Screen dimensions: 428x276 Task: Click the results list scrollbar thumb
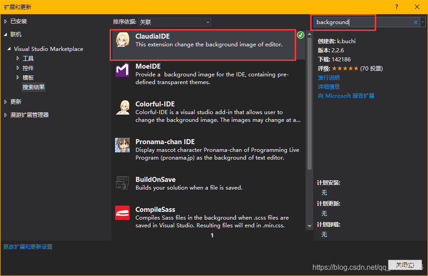309,104
